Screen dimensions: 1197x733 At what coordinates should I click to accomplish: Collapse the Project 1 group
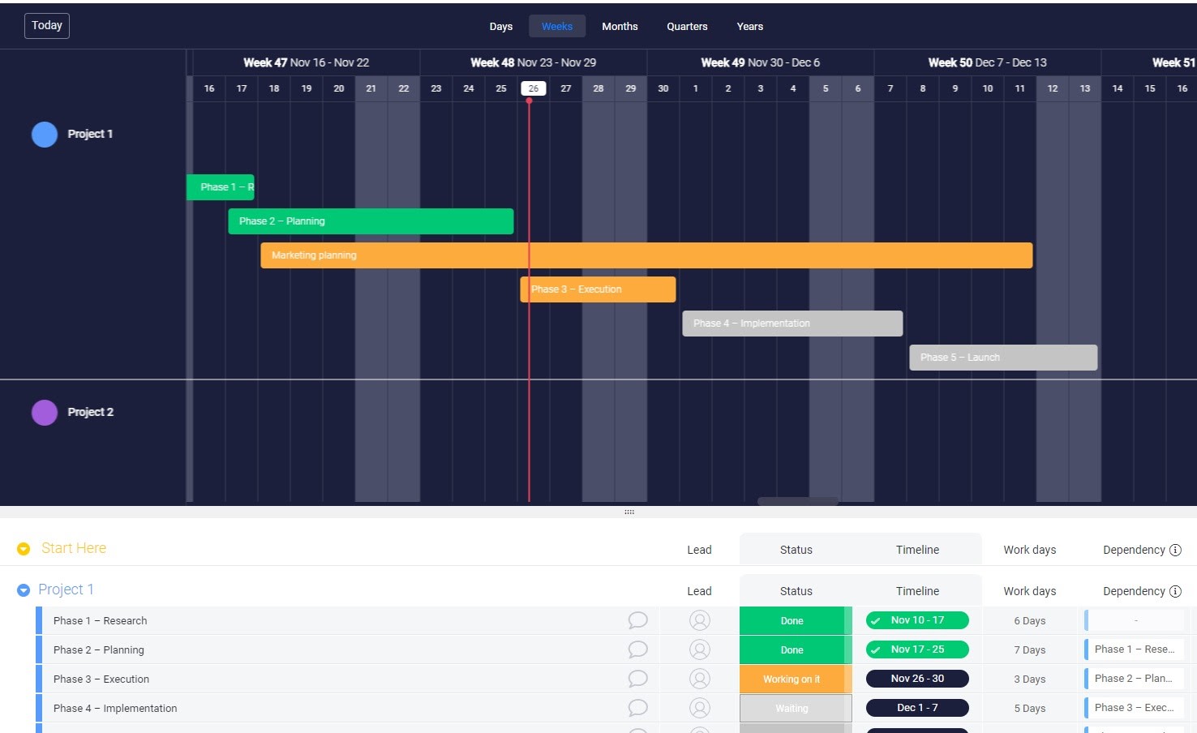coord(24,589)
